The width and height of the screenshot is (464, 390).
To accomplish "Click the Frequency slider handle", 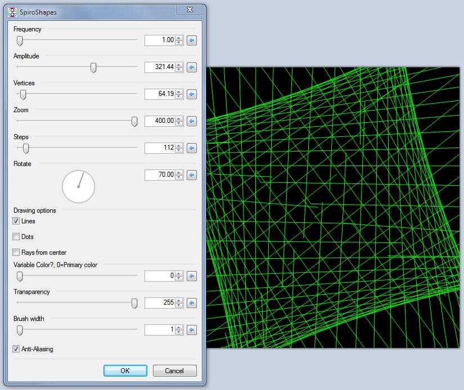I will click(20, 41).
